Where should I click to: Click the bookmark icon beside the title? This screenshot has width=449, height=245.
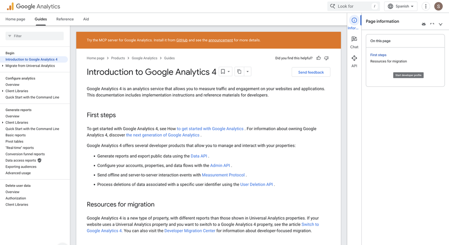(223, 71)
